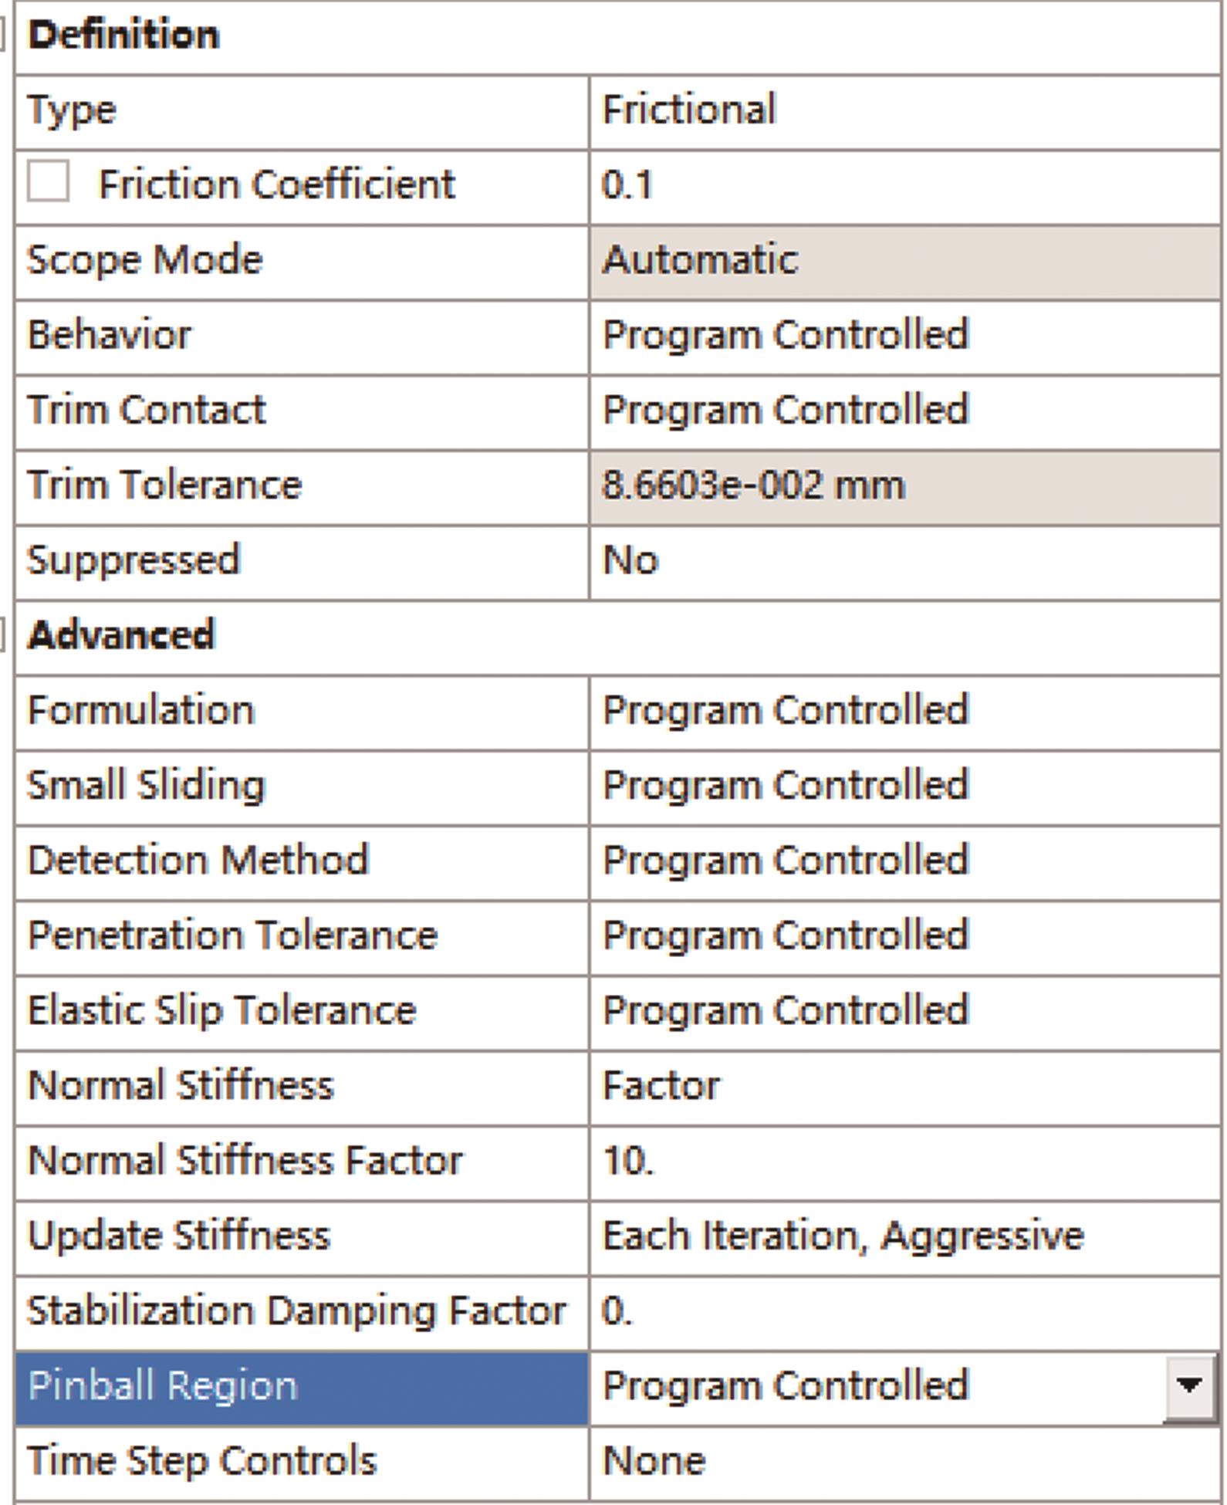Select the Trim Contact value cell

(903, 410)
